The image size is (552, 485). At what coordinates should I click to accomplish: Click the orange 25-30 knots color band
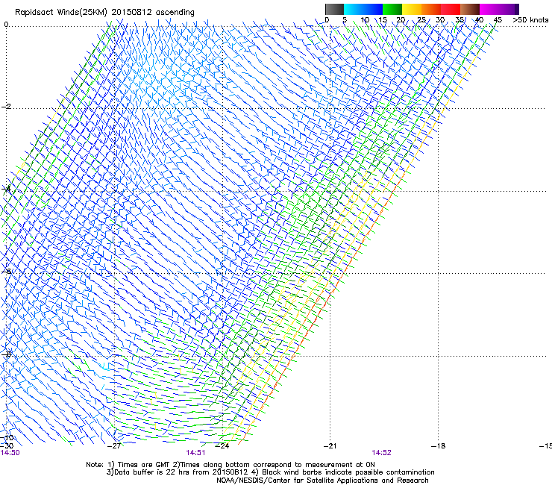[x=431, y=9]
